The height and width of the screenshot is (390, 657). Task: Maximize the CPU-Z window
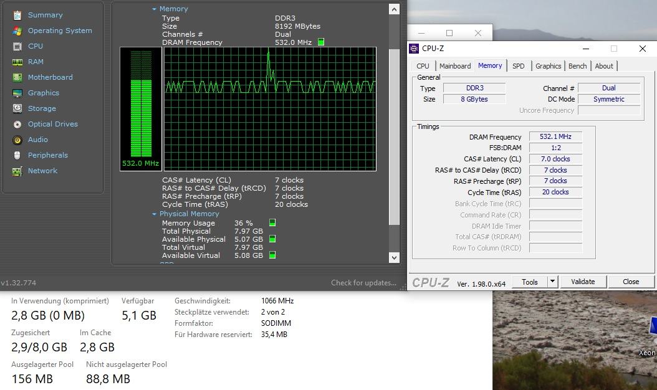pyautogui.click(x=614, y=49)
